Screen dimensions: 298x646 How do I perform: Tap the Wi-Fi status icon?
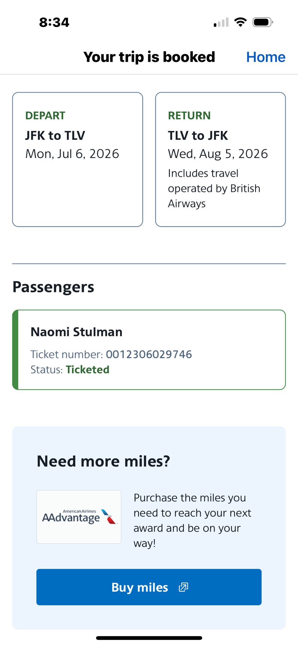pyautogui.click(x=240, y=22)
